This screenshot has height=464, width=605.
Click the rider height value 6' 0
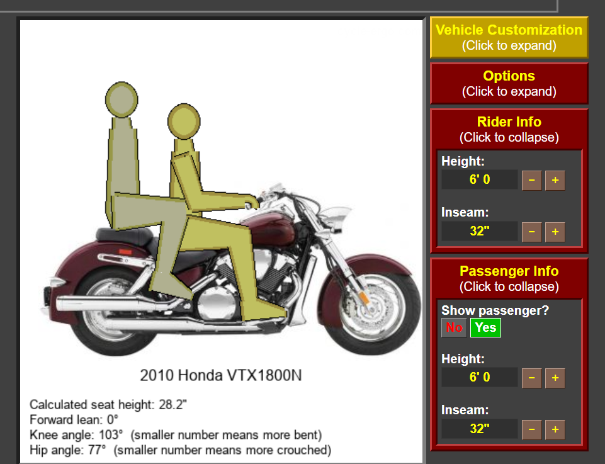(x=479, y=179)
